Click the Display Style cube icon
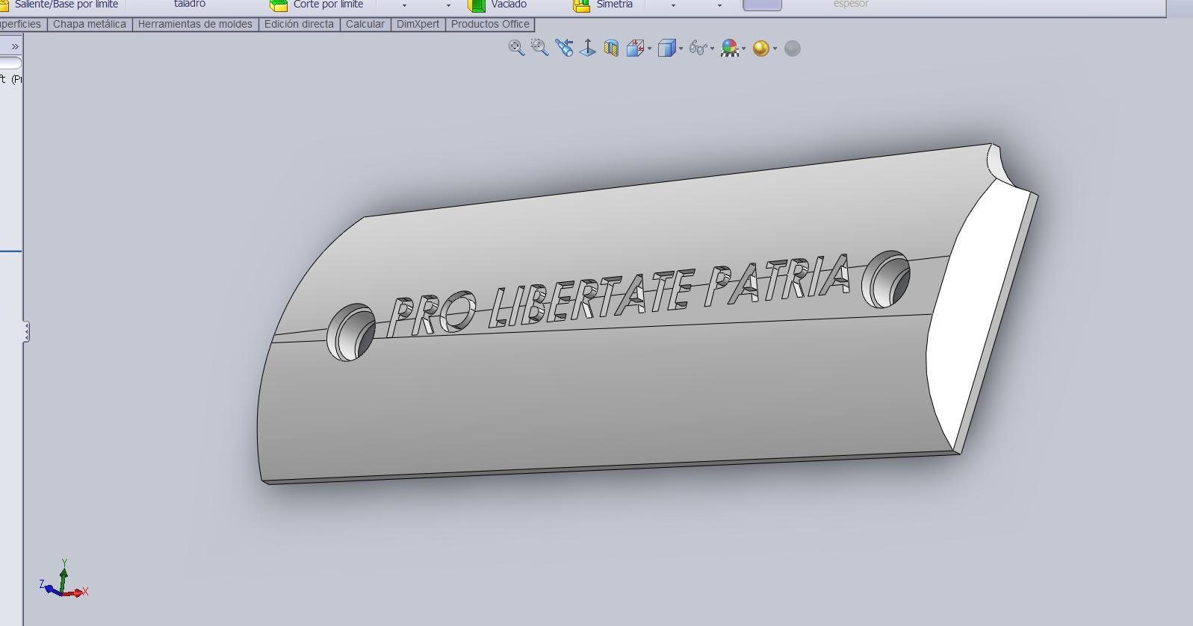 tap(666, 48)
